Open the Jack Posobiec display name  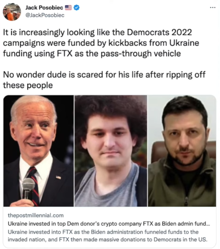[44, 8]
